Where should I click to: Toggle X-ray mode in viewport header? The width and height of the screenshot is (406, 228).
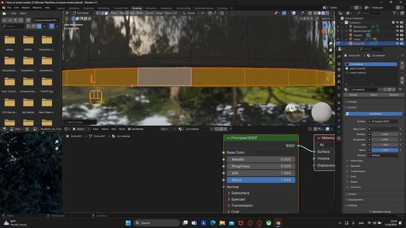pyautogui.click(x=310, y=13)
